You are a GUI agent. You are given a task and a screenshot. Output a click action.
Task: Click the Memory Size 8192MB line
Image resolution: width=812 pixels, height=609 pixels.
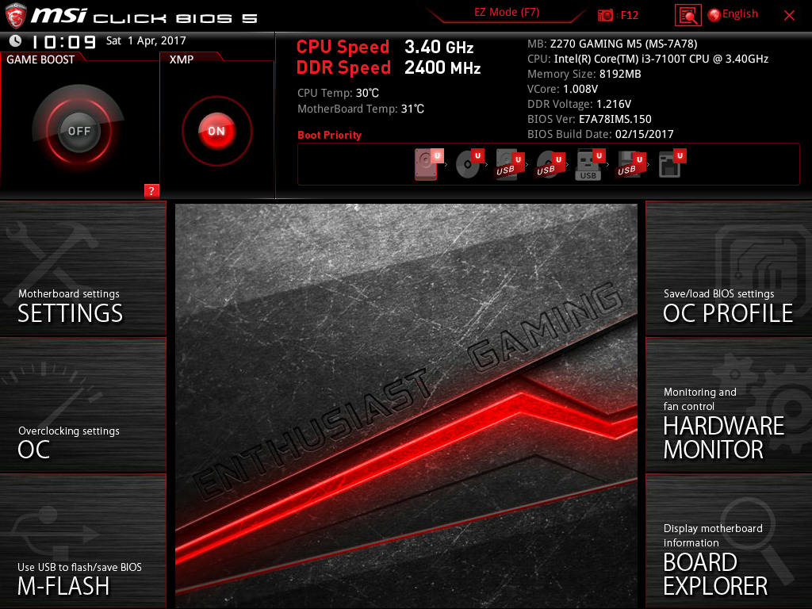(584, 74)
